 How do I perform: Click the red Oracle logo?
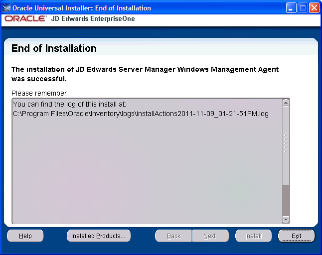(x=25, y=19)
